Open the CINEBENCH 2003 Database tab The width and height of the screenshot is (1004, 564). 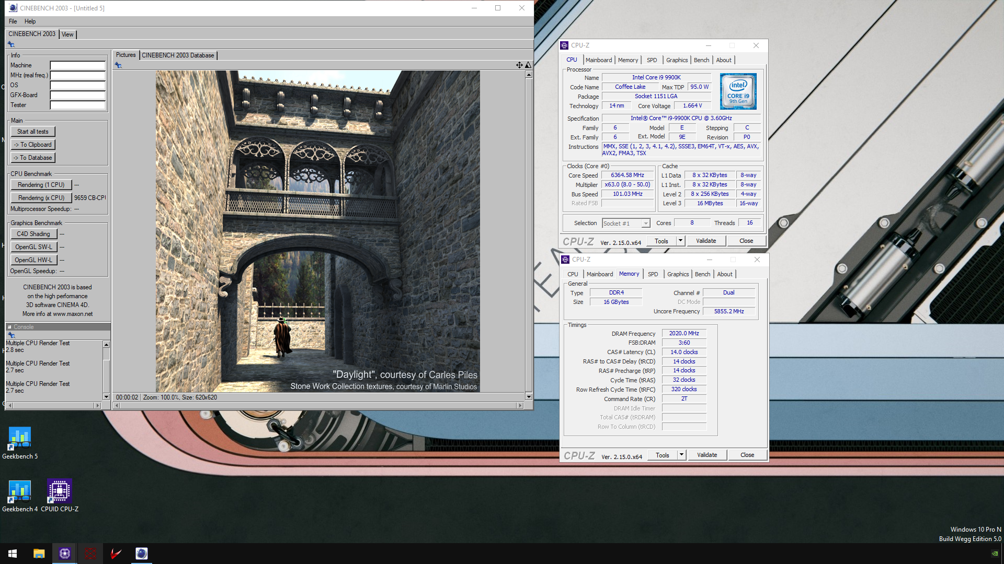point(178,55)
